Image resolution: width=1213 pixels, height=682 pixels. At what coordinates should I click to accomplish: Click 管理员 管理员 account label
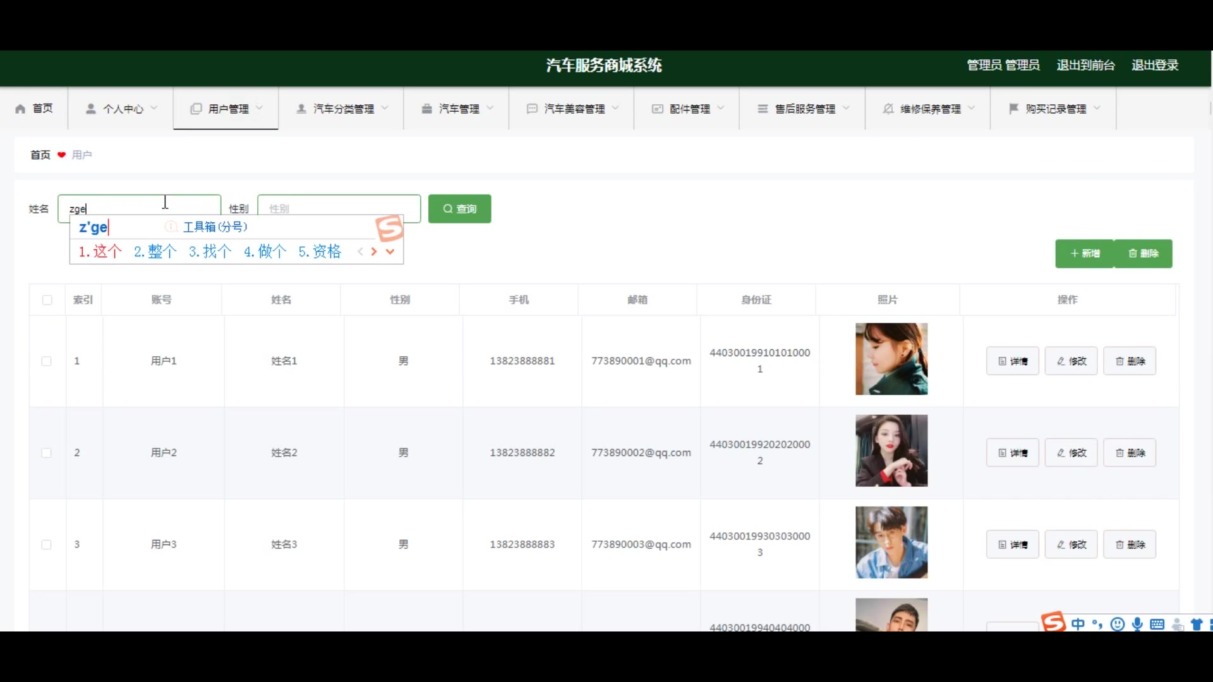(1003, 65)
